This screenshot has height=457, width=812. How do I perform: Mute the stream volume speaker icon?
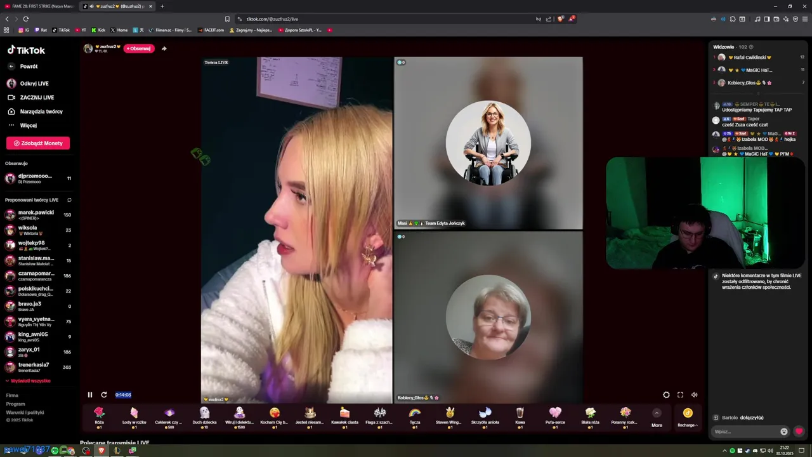694,395
